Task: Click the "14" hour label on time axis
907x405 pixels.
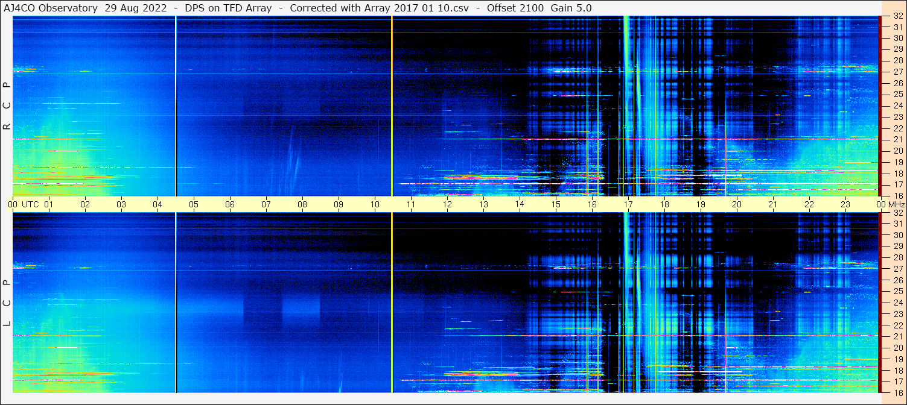Action: tap(520, 204)
